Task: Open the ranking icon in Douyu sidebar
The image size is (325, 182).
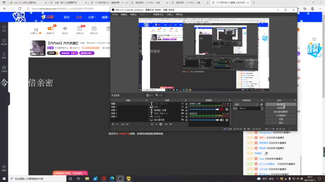Action: 4,42
